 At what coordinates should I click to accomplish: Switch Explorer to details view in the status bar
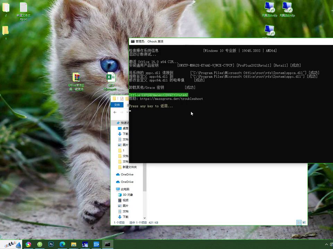[299, 222]
